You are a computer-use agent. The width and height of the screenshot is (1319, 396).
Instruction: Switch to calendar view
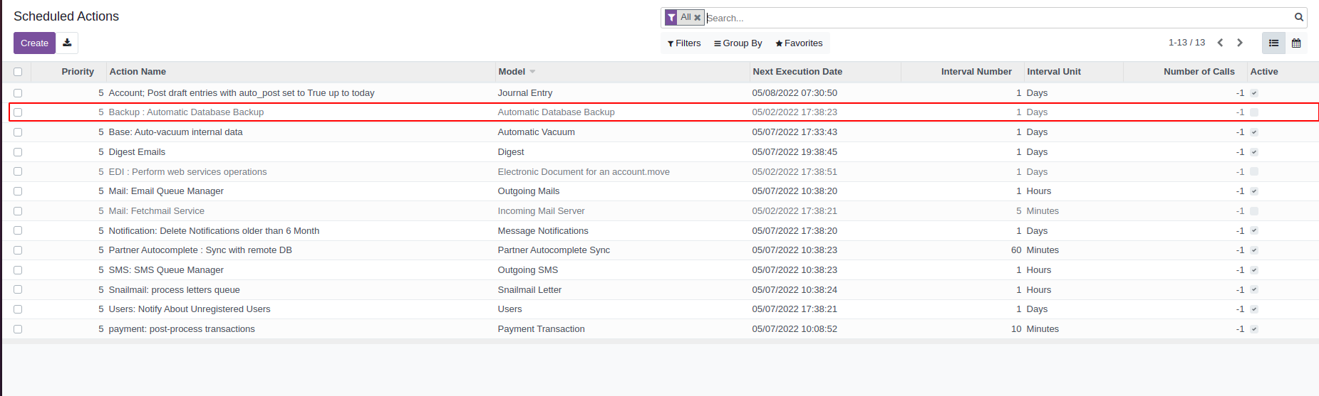click(x=1296, y=43)
